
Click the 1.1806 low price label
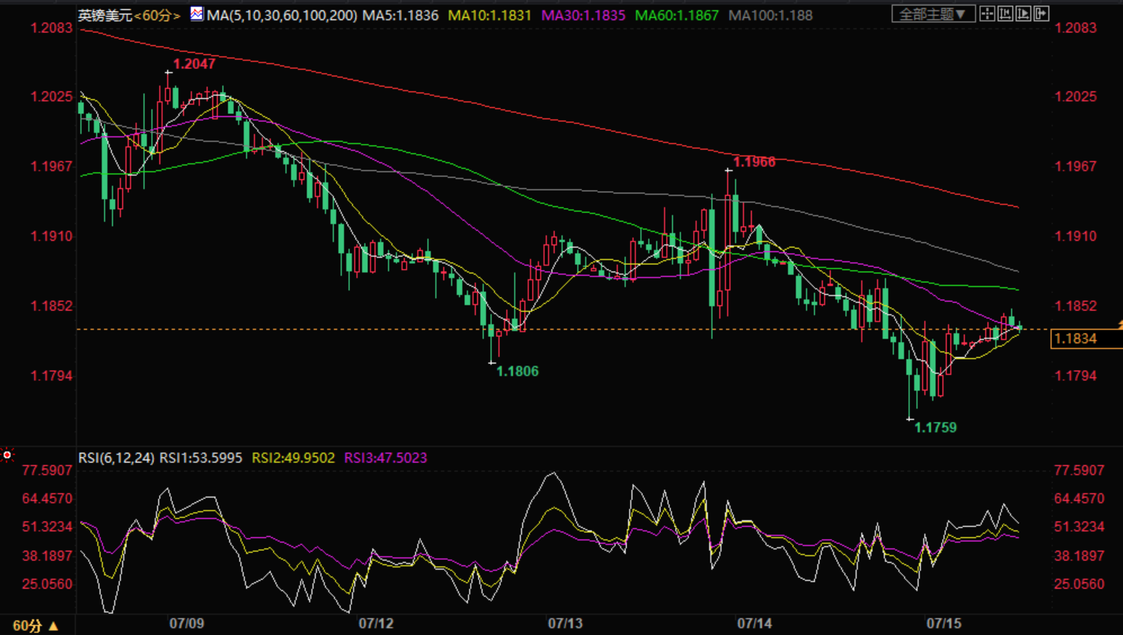pos(518,371)
